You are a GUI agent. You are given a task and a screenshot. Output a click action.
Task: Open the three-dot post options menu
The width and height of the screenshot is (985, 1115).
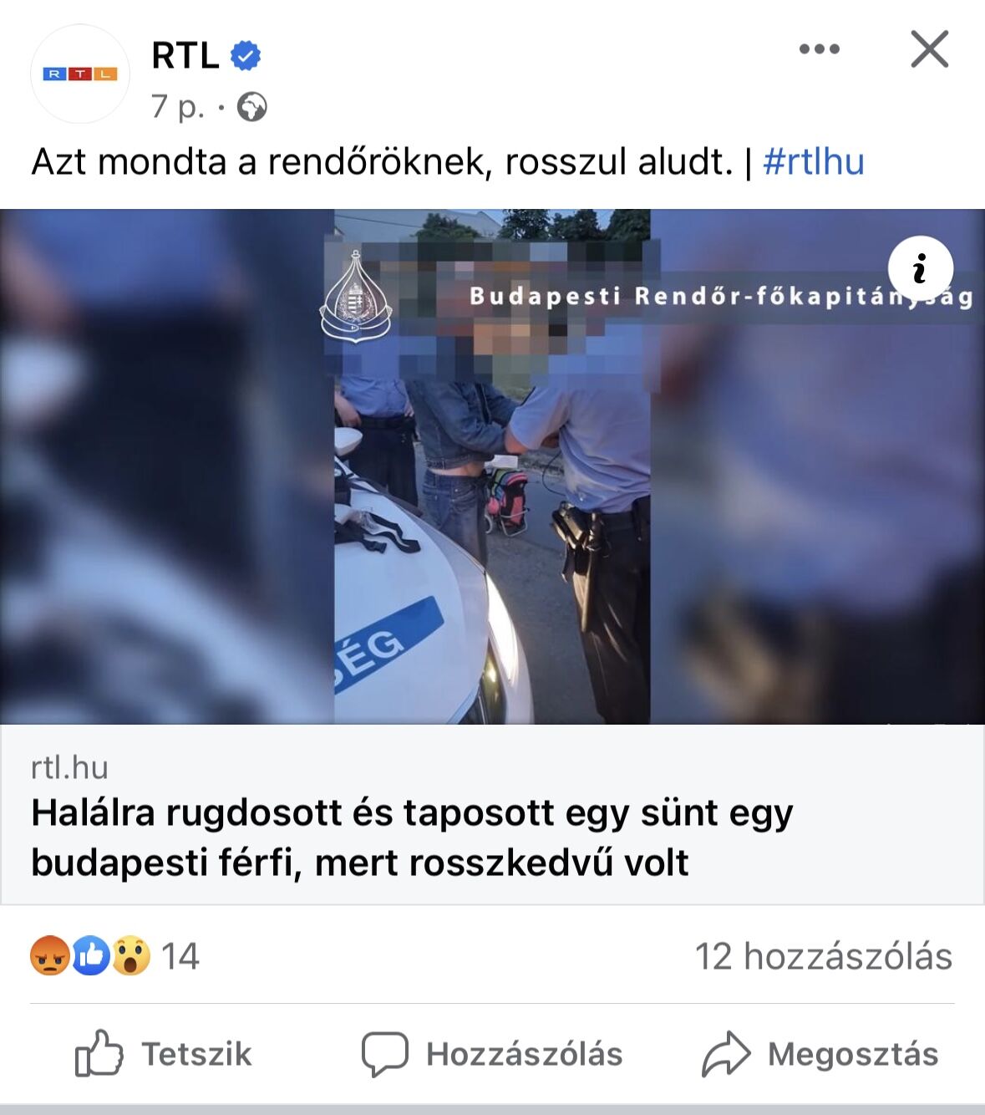820,49
